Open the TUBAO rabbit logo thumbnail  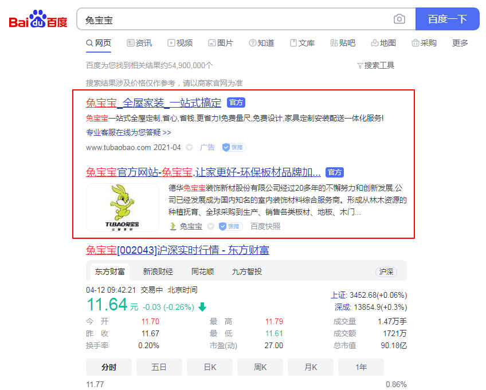pos(123,207)
